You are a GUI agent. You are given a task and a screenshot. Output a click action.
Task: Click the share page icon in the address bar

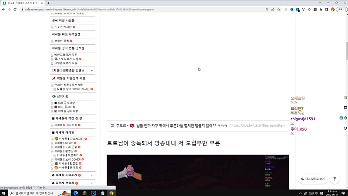click(273, 10)
